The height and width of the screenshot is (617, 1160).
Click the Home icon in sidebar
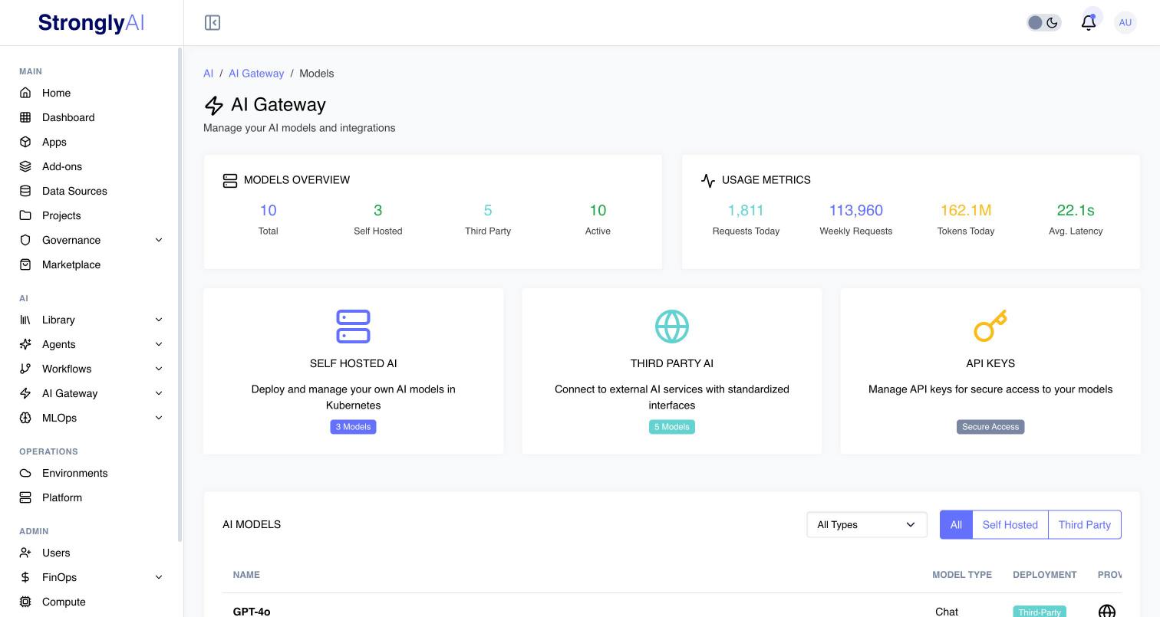point(25,93)
